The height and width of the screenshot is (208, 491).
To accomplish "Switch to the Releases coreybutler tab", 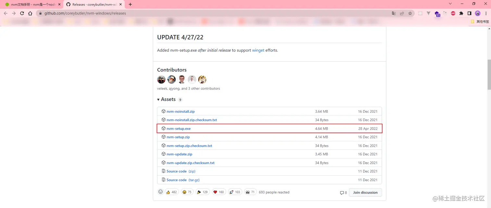I will (x=94, y=5).
